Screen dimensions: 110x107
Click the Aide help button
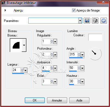[x=79, y=100]
